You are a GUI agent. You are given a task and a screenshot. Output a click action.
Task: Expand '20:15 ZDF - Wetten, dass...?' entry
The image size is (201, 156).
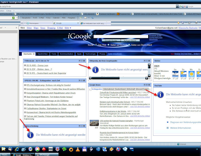click(25, 69)
